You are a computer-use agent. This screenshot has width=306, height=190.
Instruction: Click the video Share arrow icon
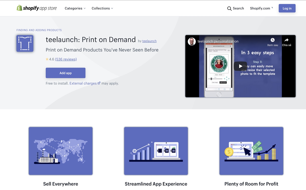tap(286, 40)
